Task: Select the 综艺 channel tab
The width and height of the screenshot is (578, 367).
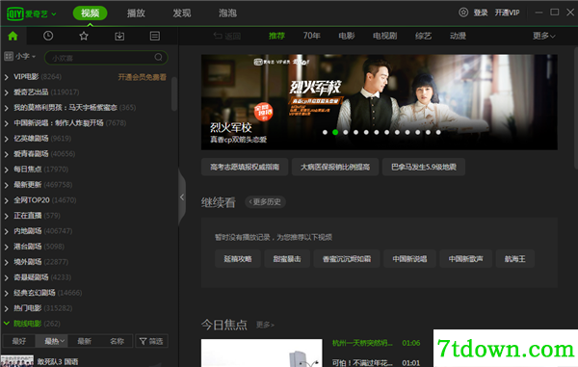Action: point(423,36)
